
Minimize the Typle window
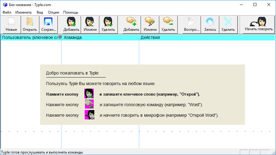241,5
